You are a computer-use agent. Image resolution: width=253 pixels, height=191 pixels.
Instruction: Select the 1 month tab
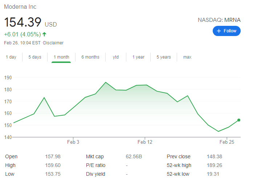(x=61, y=57)
